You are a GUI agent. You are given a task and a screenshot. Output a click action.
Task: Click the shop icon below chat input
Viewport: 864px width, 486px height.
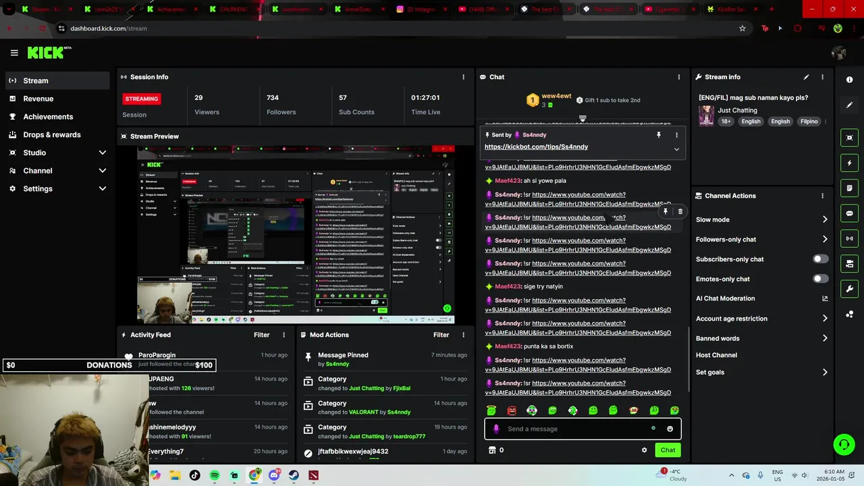[x=492, y=450]
